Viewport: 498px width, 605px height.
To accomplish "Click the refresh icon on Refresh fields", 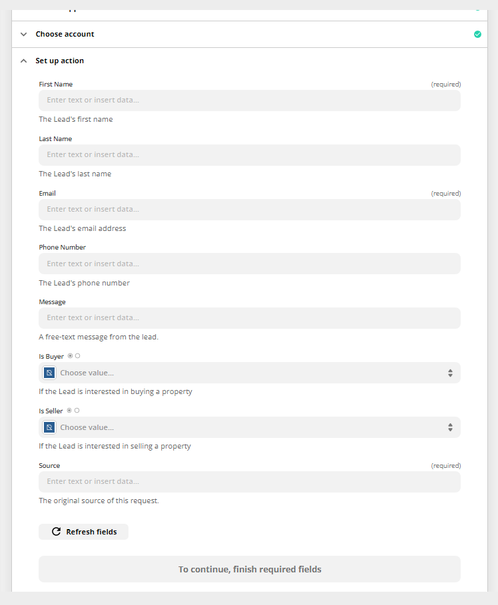I will tap(56, 532).
